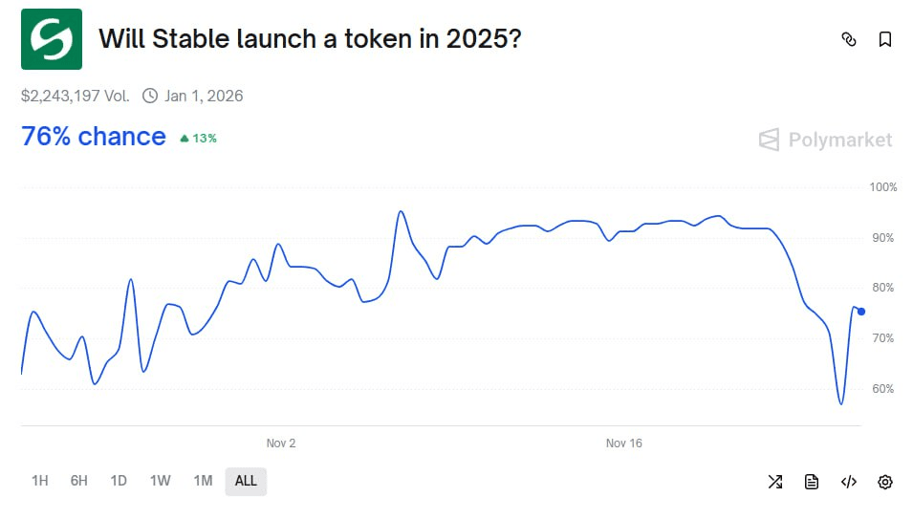
Task: Select the ALL time range
Action: pos(246,481)
